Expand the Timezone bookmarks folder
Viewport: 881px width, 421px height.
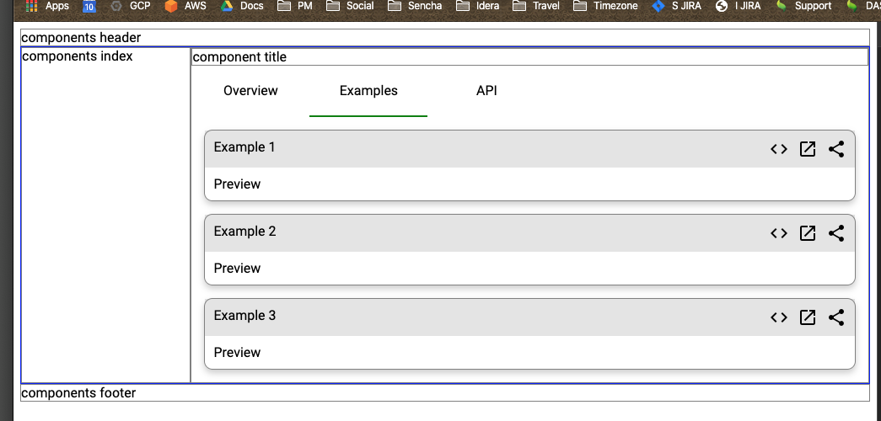[x=605, y=6]
